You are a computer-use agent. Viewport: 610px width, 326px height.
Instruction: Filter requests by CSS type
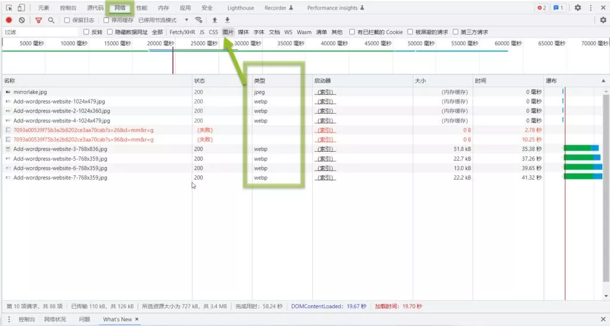click(213, 32)
